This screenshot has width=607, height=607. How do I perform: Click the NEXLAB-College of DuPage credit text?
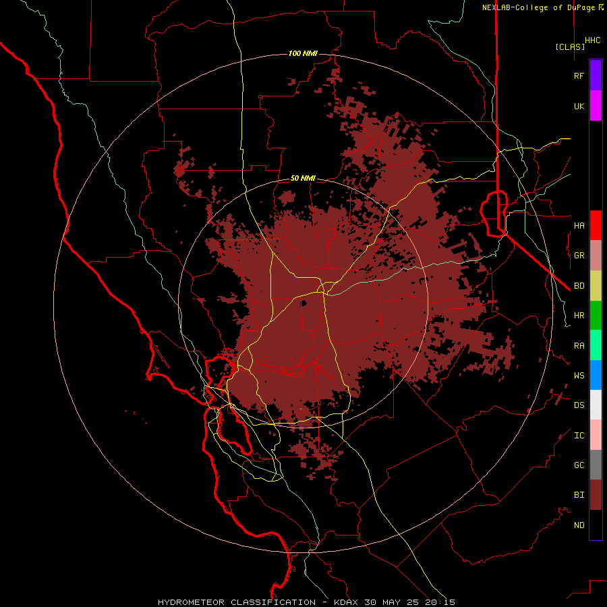538,7
